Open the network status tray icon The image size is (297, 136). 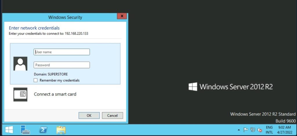click(252, 130)
